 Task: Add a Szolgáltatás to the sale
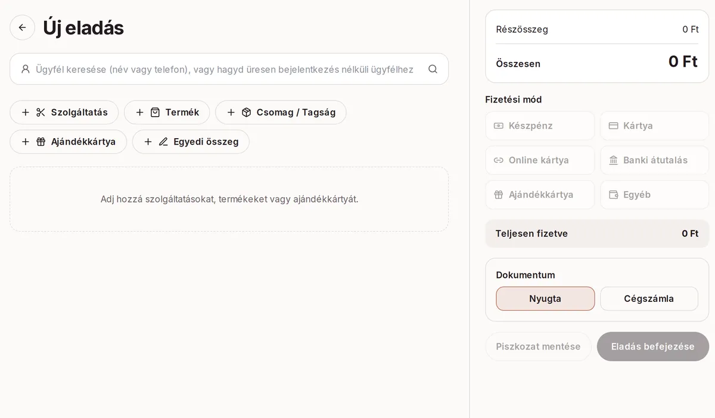[64, 112]
